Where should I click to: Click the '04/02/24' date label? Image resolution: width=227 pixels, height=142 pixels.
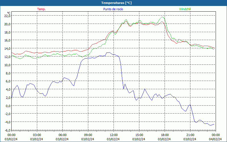click(215, 139)
